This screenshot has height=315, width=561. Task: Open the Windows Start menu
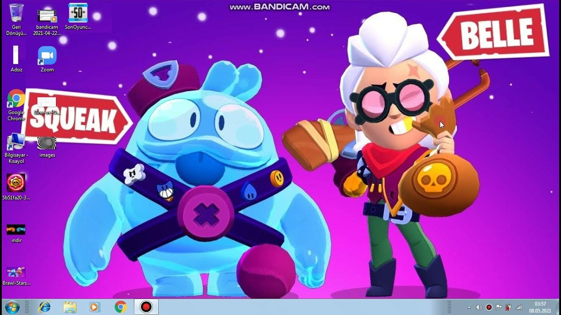coord(12,307)
